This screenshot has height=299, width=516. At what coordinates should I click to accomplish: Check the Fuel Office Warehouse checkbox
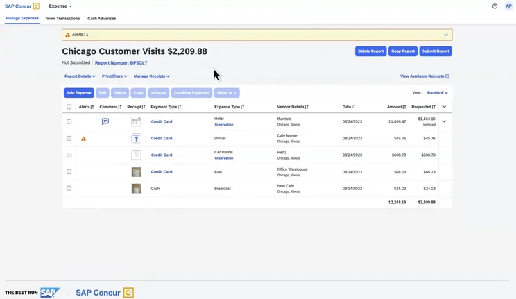(x=69, y=171)
